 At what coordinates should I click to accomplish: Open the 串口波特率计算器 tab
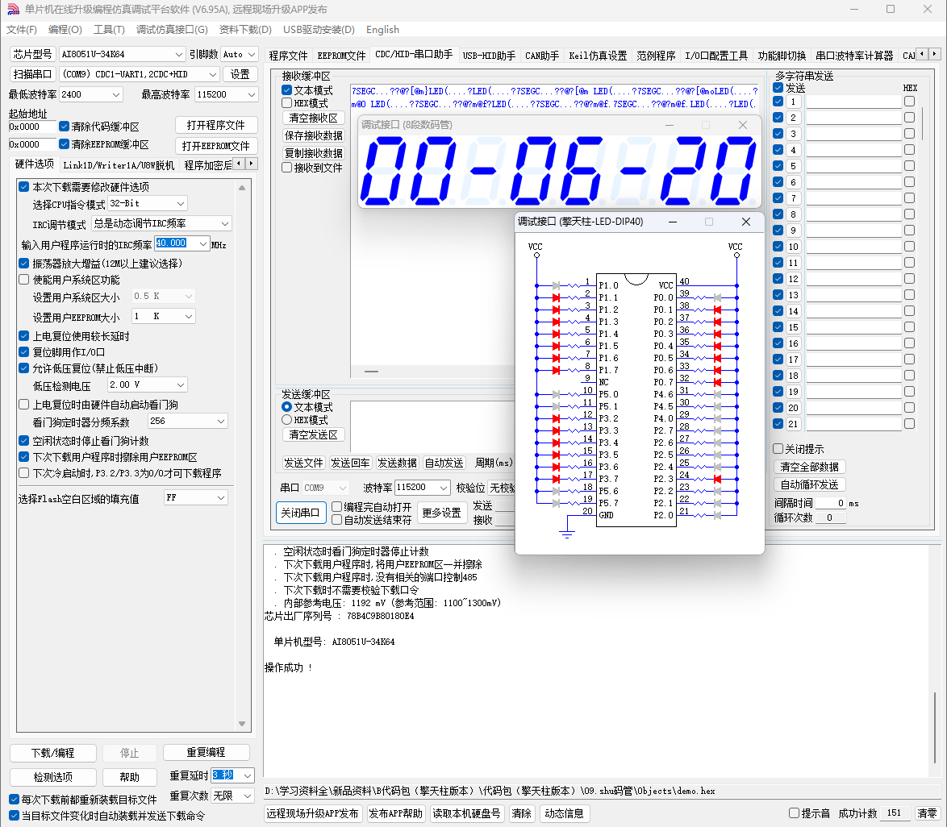tap(854, 56)
